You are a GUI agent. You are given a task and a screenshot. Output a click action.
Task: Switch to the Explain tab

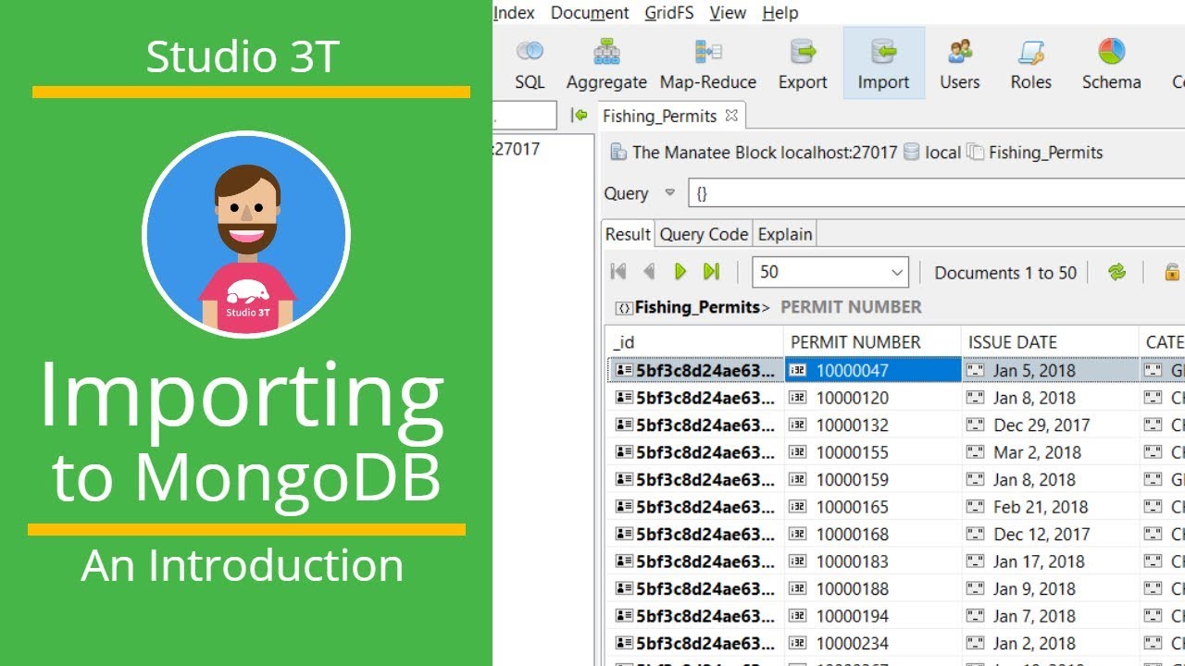click(785, 234)
